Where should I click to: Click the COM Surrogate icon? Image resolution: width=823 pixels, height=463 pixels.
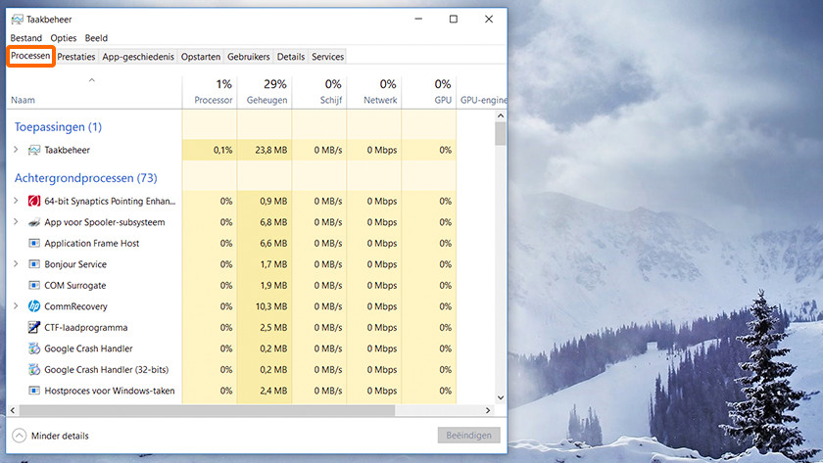pos(34,286)
